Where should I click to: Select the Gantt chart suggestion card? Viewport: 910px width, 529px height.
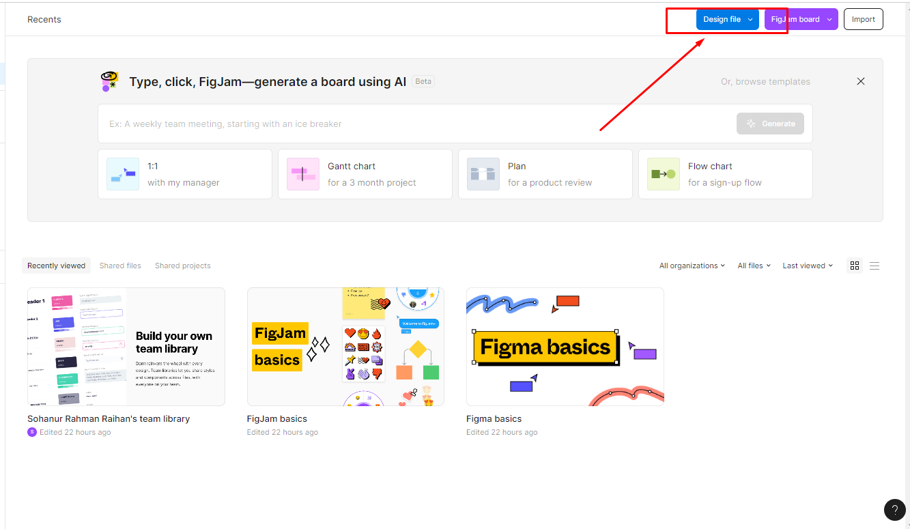365,174
